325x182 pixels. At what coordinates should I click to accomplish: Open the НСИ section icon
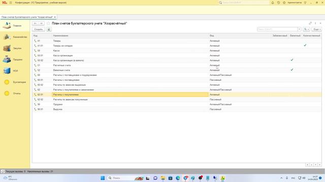[7, 71]
